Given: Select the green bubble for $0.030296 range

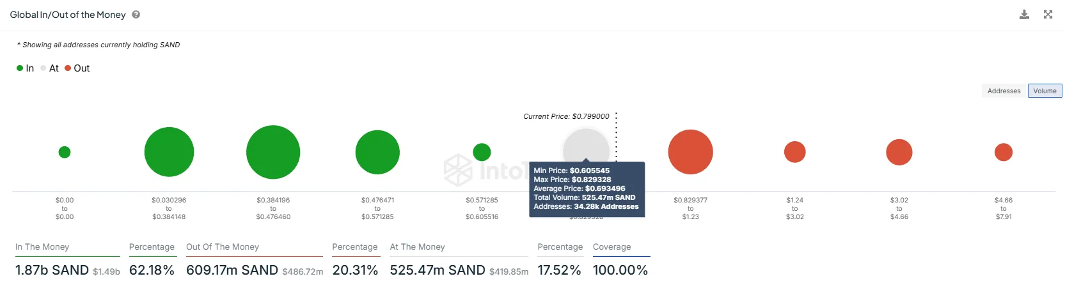Looking at the screenshot, I should 169,152.
